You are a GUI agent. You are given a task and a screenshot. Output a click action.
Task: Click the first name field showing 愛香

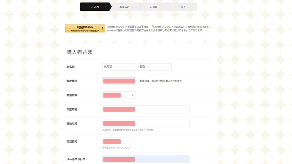[155, 67]
